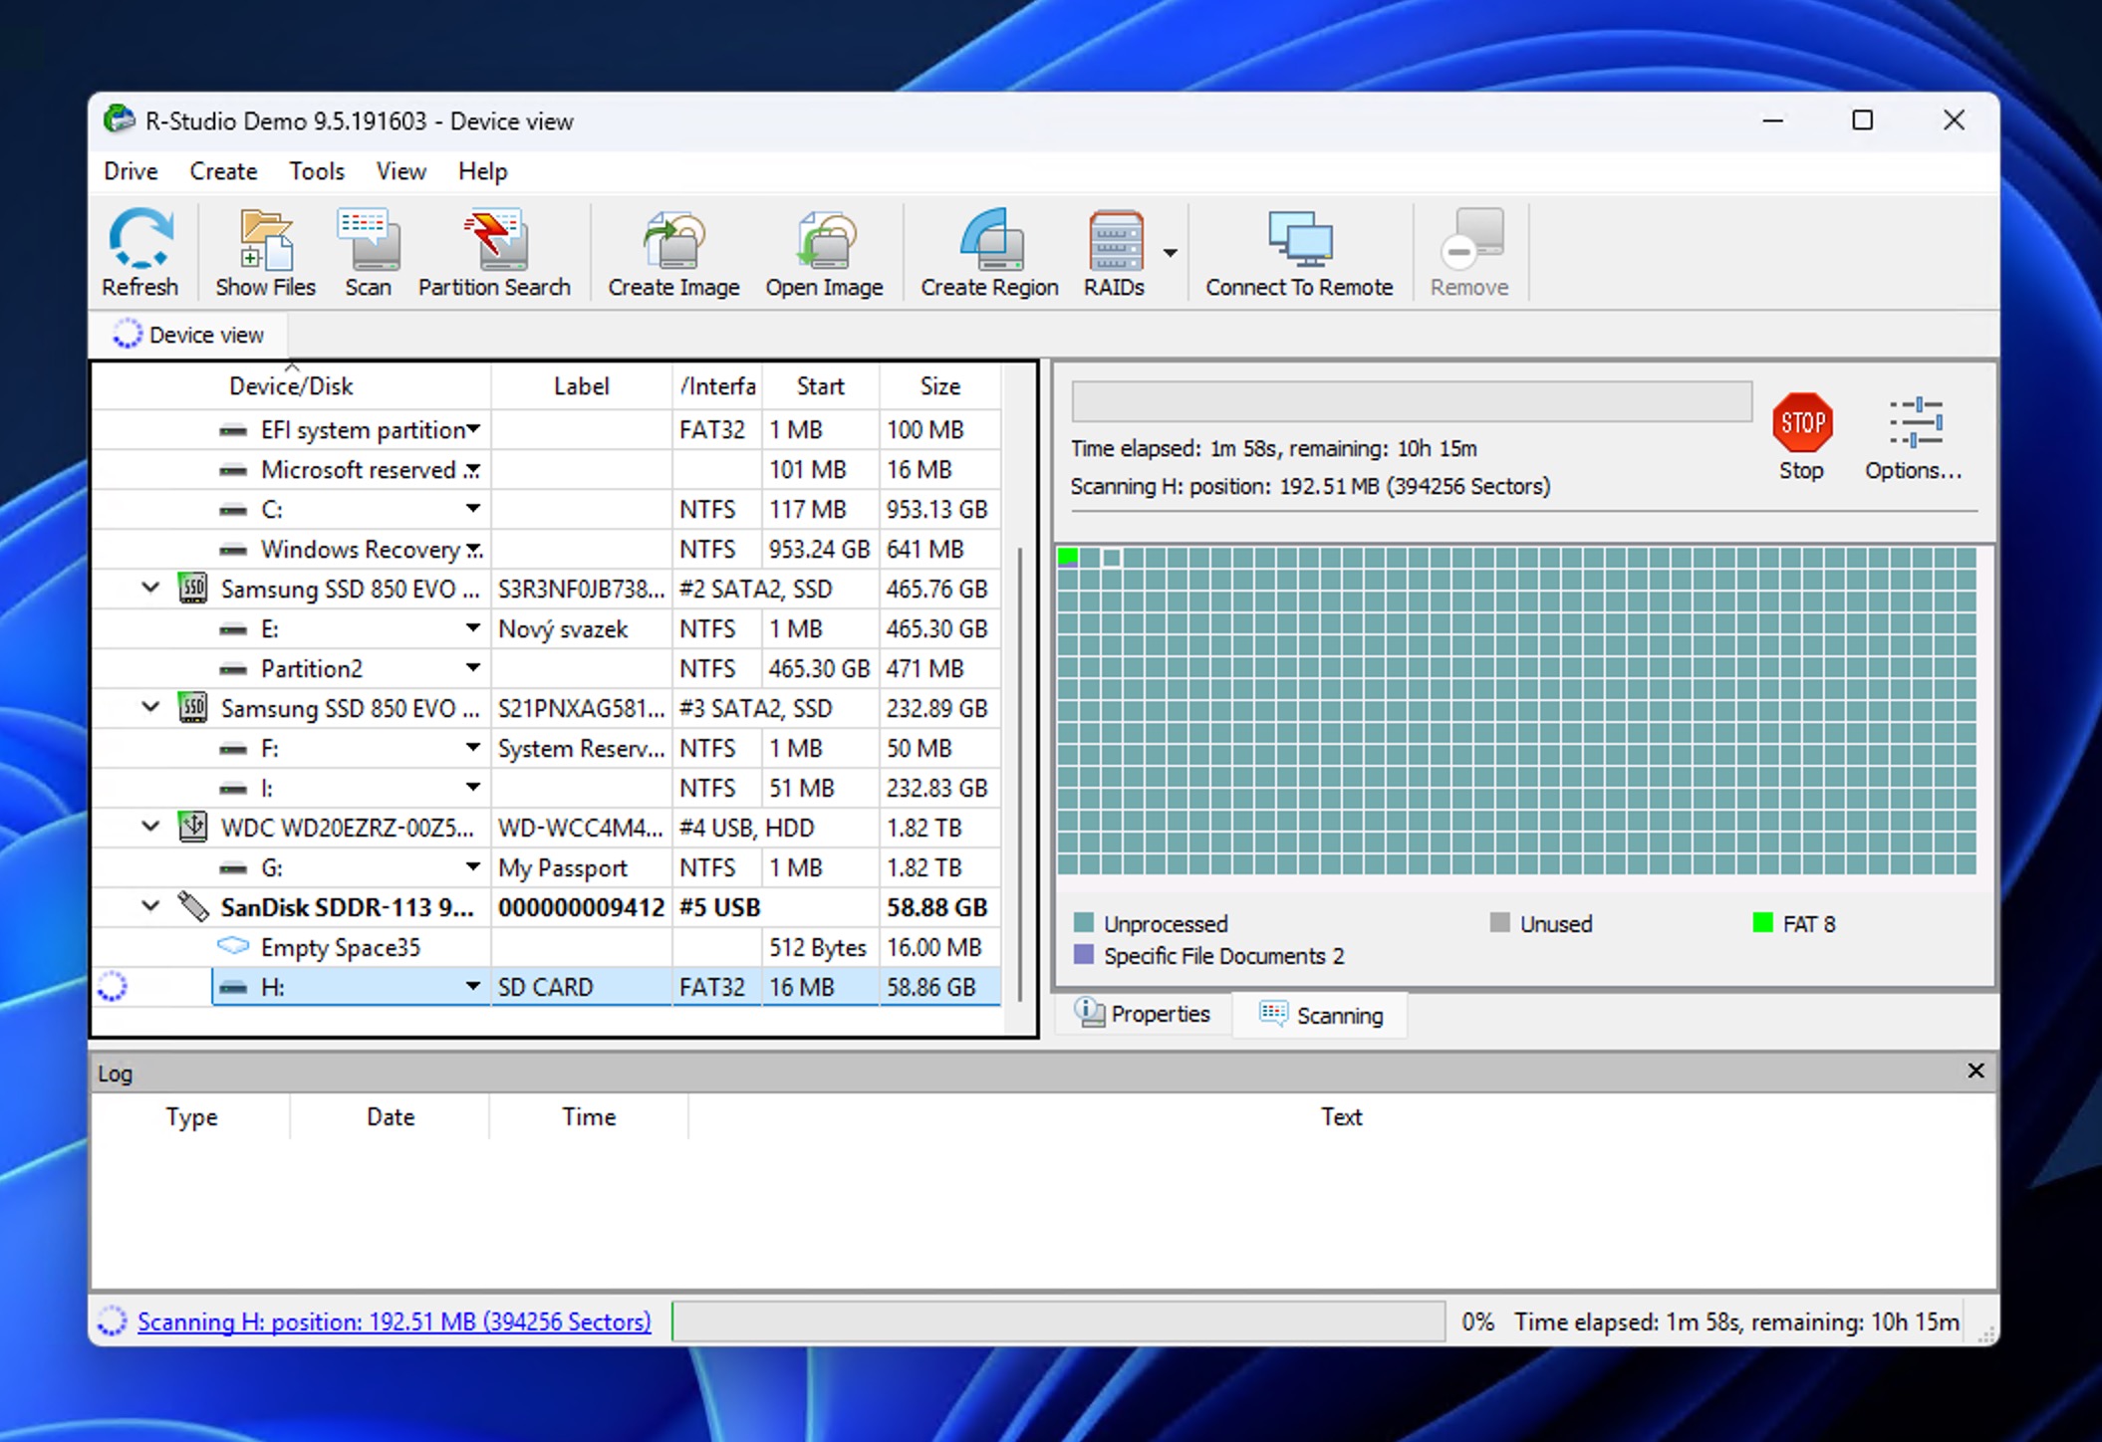Switch to the Properties tab

pos(1142,1014)
